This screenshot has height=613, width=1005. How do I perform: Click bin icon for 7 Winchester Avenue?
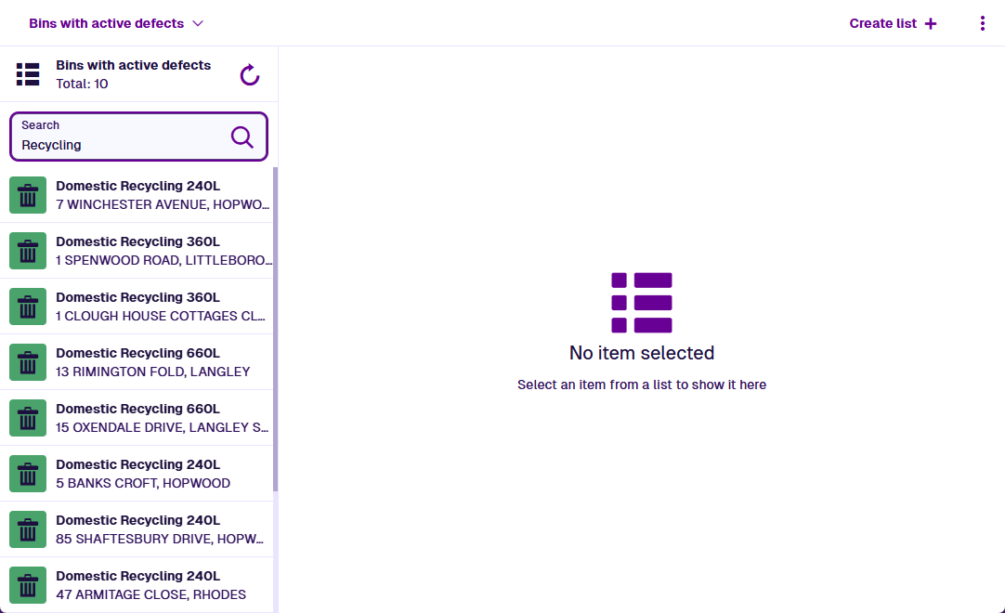(28, 195)
